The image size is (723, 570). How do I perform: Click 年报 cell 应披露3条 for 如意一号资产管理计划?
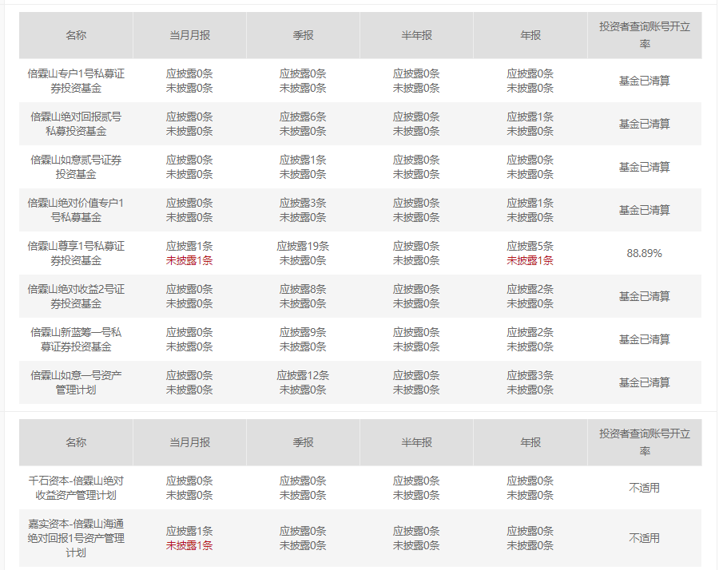(x=530, y=382)
